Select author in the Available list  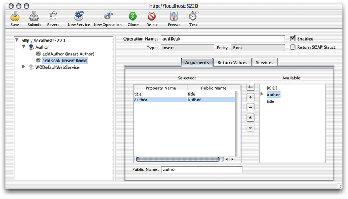273,95
